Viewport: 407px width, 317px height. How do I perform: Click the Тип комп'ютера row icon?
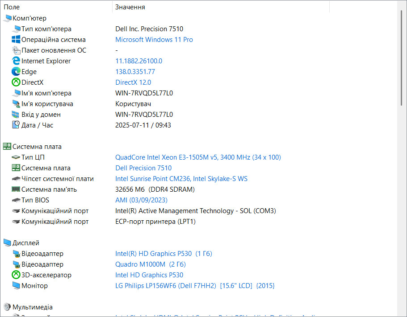(x=16, y=29)
